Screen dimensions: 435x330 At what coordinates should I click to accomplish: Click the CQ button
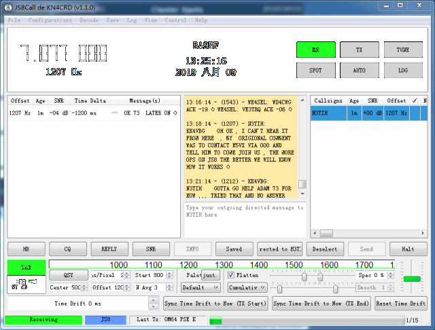pos(68,249)
